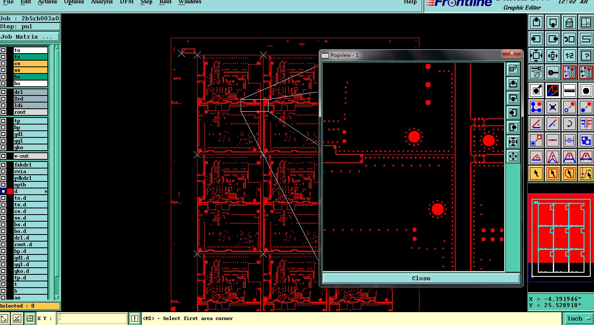Click into the X Y coordinate input field
The image size is (594, 325).
click(x=92, y=318)
